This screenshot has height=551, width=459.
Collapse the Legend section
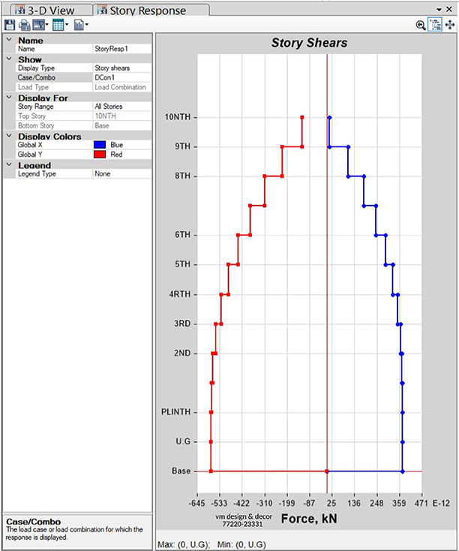(8, 165)
